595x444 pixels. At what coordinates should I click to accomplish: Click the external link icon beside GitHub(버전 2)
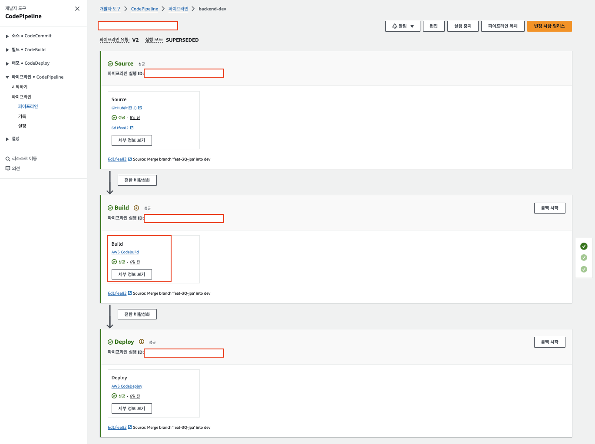(140, 108)
